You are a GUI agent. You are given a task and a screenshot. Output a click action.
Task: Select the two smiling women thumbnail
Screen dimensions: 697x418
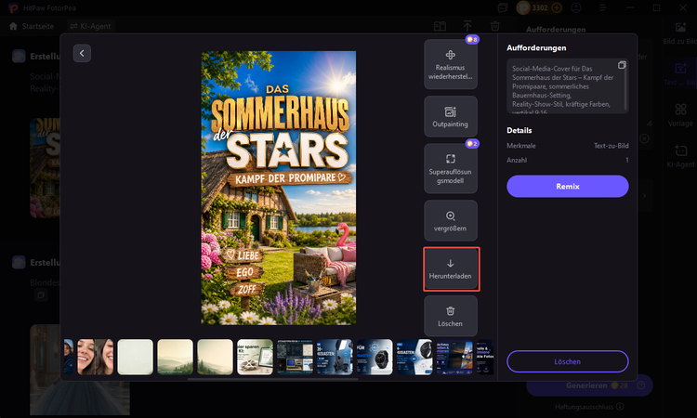pos(95,357)
